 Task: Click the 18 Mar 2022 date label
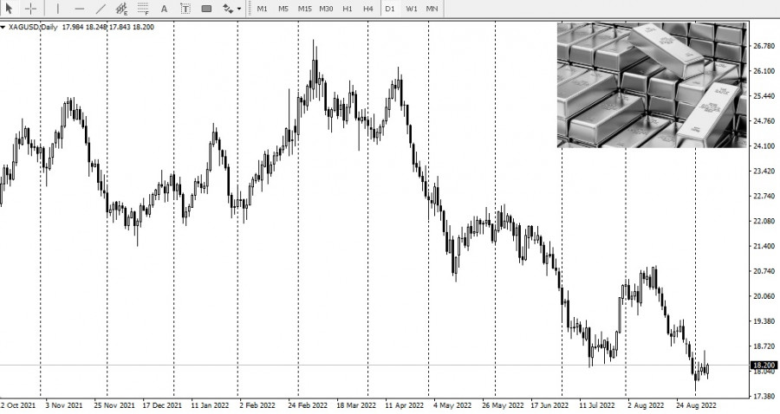tap(355, 405)
